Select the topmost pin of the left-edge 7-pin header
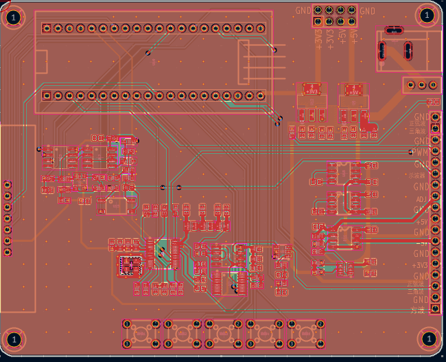 [8, 185]
